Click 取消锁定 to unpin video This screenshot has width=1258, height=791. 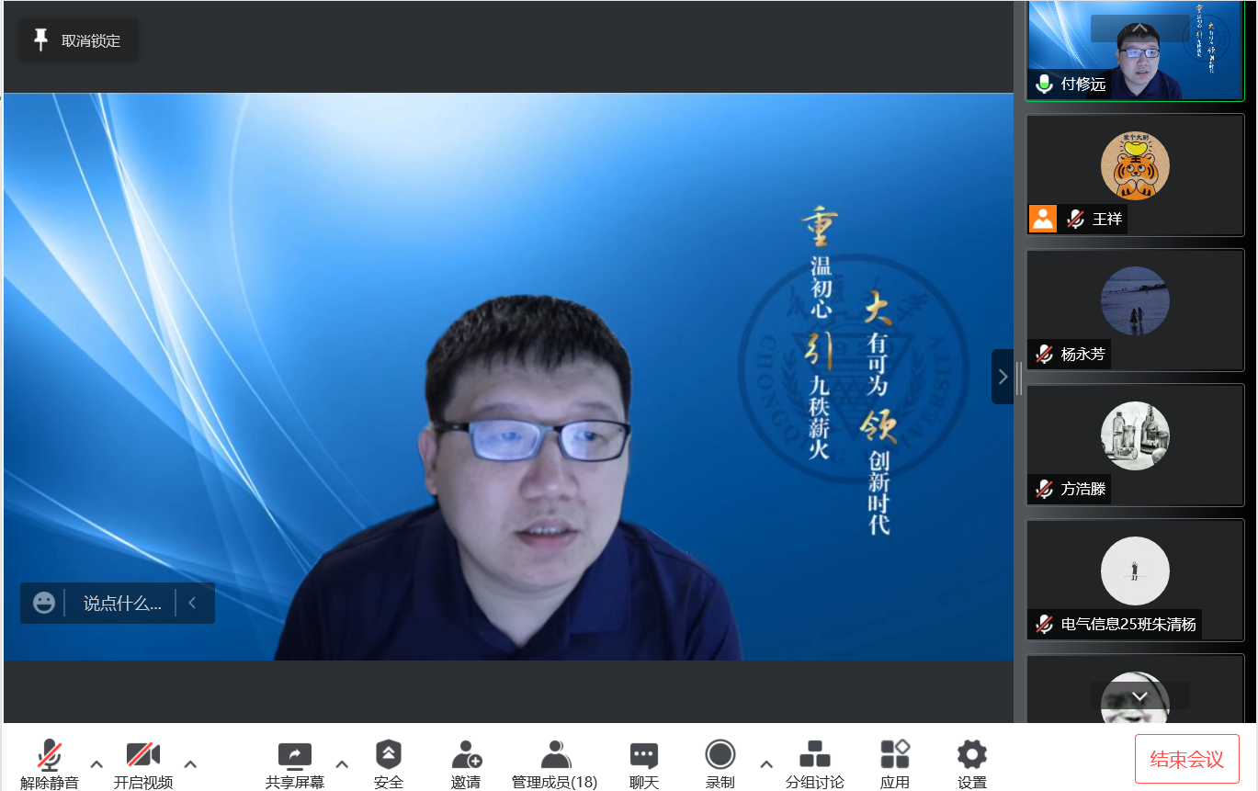tap(79, 40)
